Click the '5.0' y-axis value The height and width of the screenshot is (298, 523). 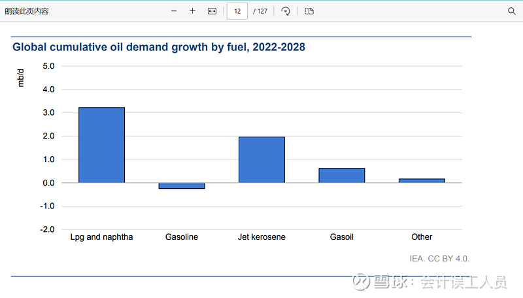click(x=48, y=66)
